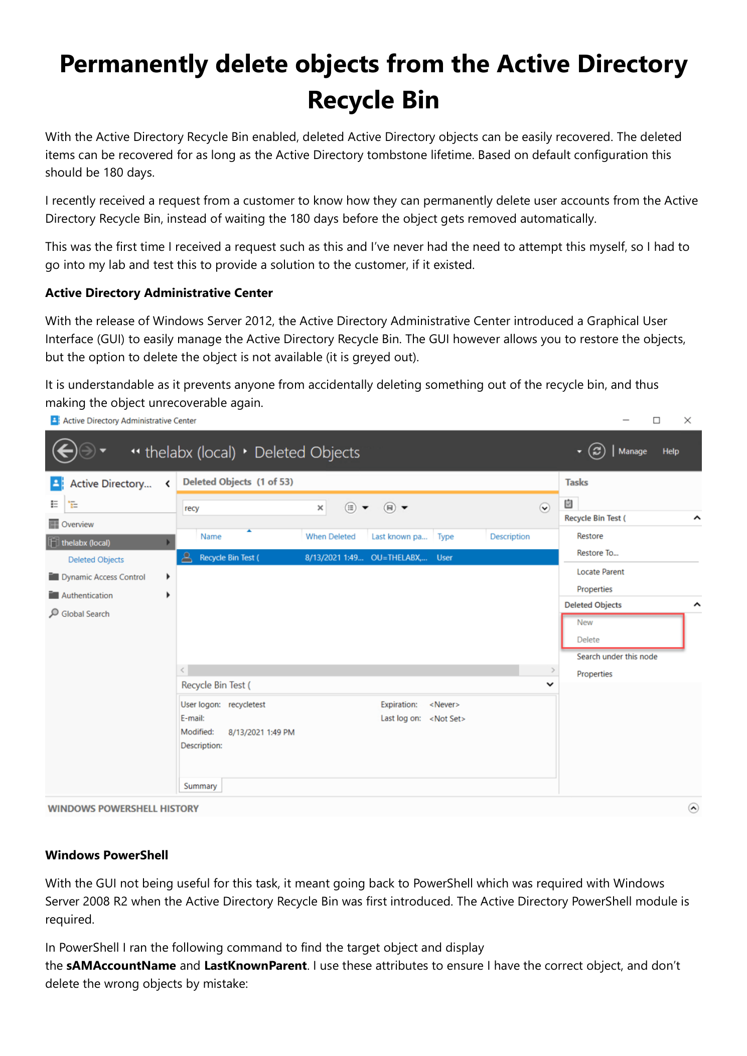Click Active Directory icon in navigation header

[57, 484]
